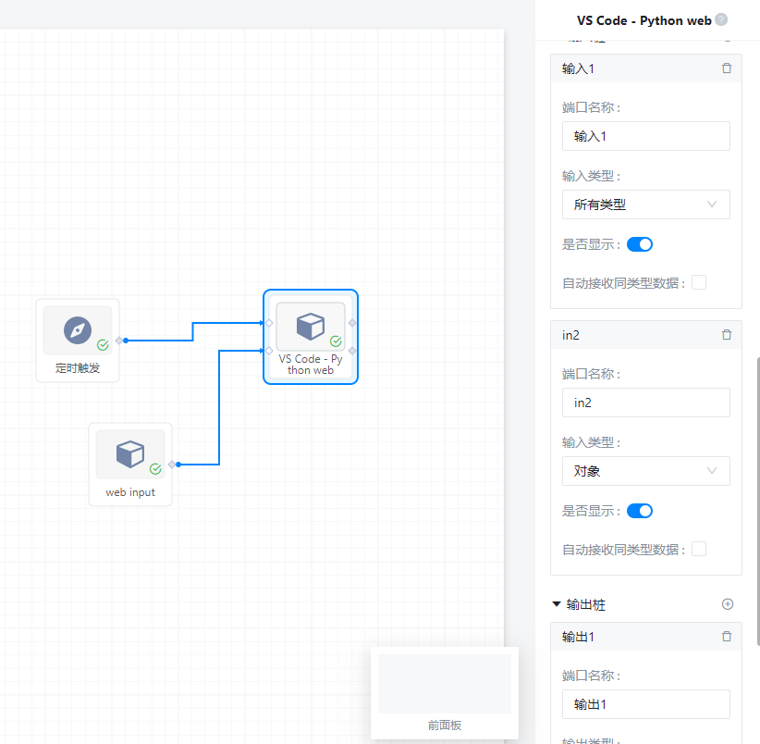
Task: Add a new output port with plus icon
Action: [728, 604]
